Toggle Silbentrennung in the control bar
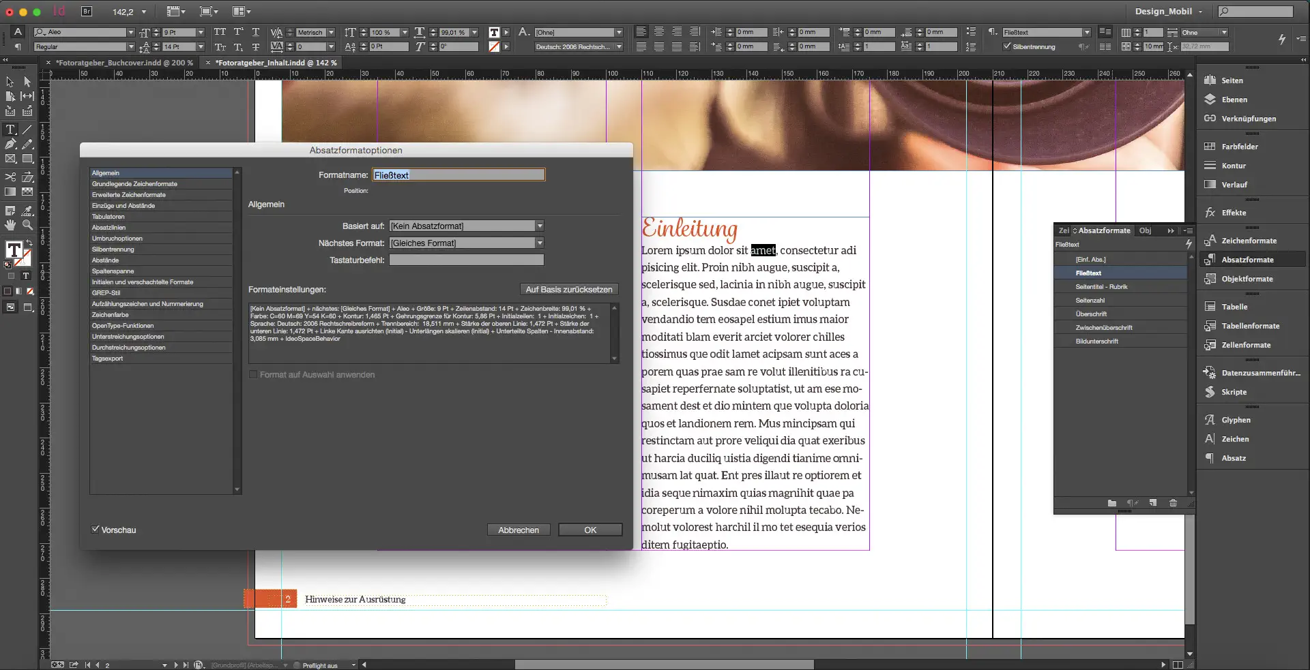This screenshot has height=670, width=1310. pyautogui.click(x=1007, y=46)
